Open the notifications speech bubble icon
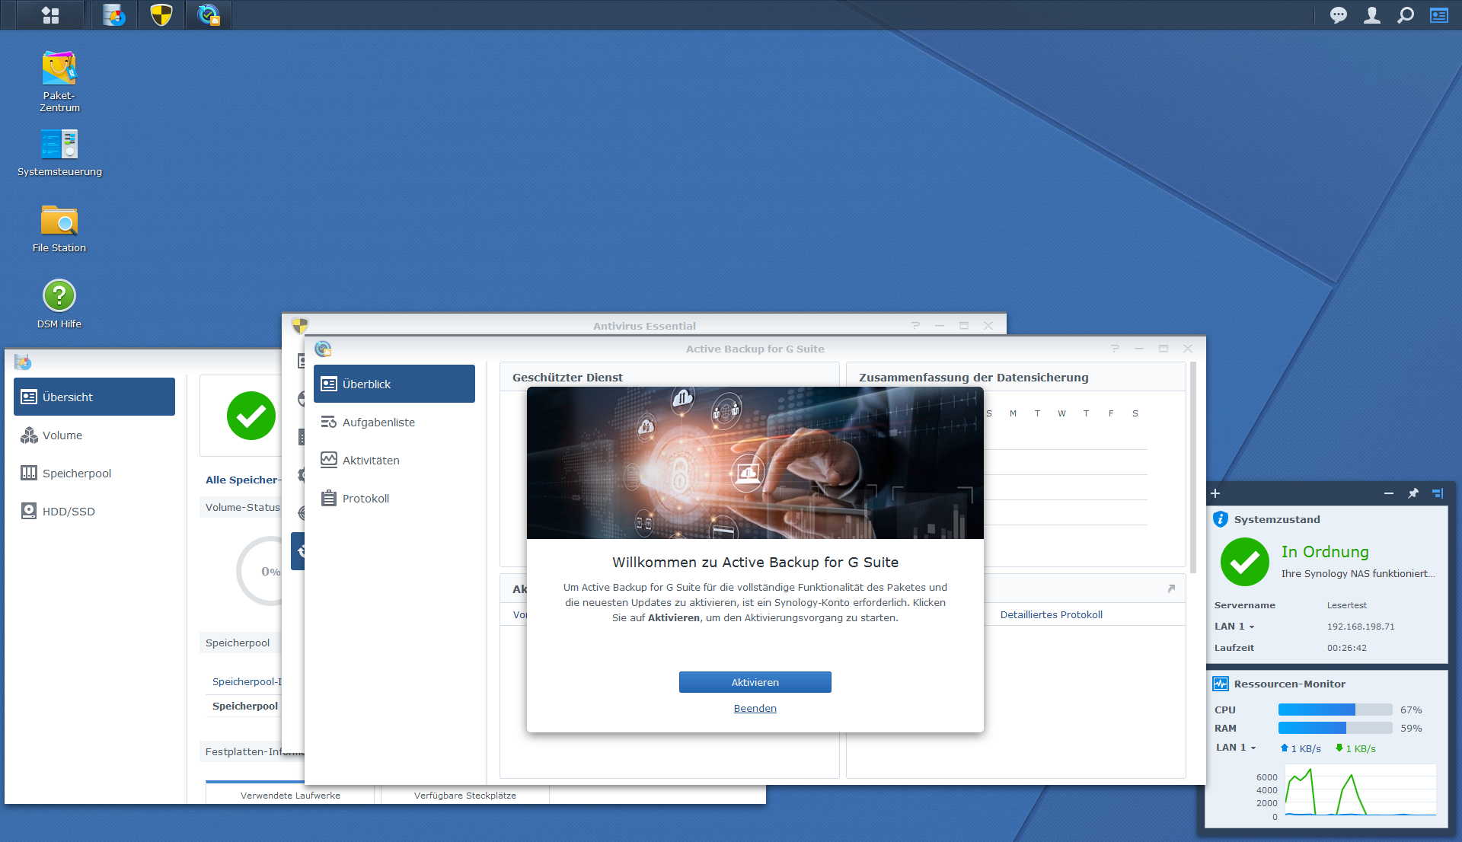 1338,15
